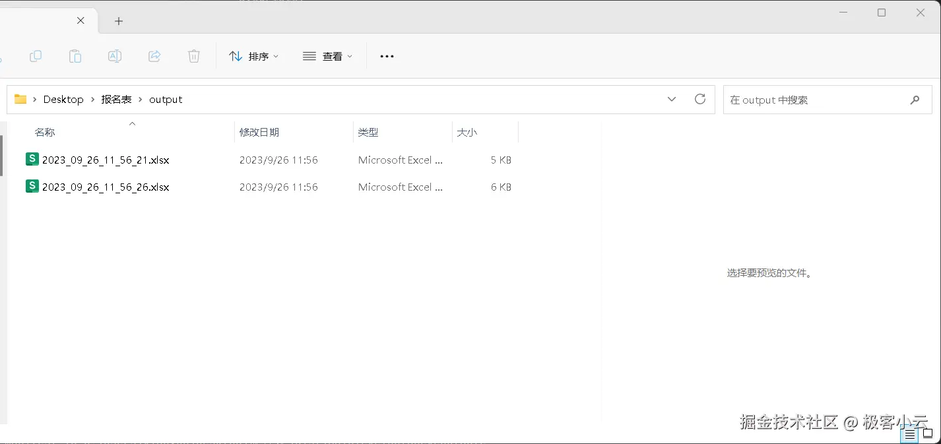
Task: Click the Rename icon in toolbar
Action: [x=115, y=56]
